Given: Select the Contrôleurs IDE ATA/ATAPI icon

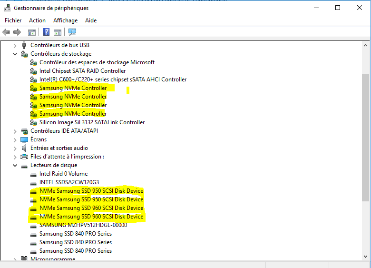Looking at the screenshot, I should point(24,131).
